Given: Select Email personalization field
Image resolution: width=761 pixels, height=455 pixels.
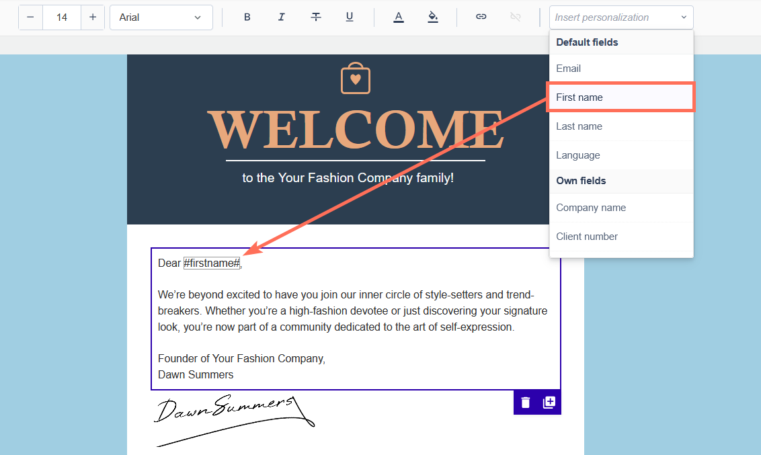Looking at the screenshot, I should pyautogui.click(x=621, y=69).
